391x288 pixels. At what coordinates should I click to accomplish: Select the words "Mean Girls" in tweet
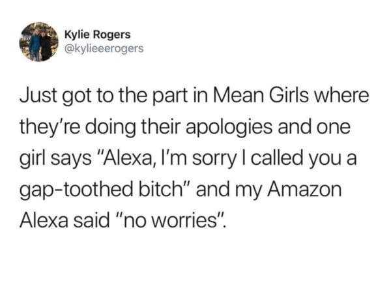(x=260, y=96)
